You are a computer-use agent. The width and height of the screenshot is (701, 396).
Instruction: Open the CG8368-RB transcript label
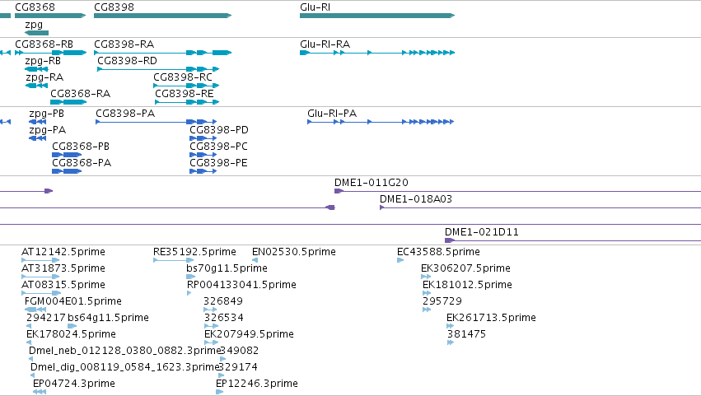(44, 44)
